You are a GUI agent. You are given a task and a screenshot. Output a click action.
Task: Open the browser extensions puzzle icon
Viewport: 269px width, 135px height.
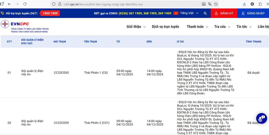260,4
